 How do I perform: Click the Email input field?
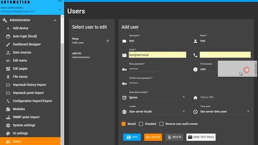(157, 55)
